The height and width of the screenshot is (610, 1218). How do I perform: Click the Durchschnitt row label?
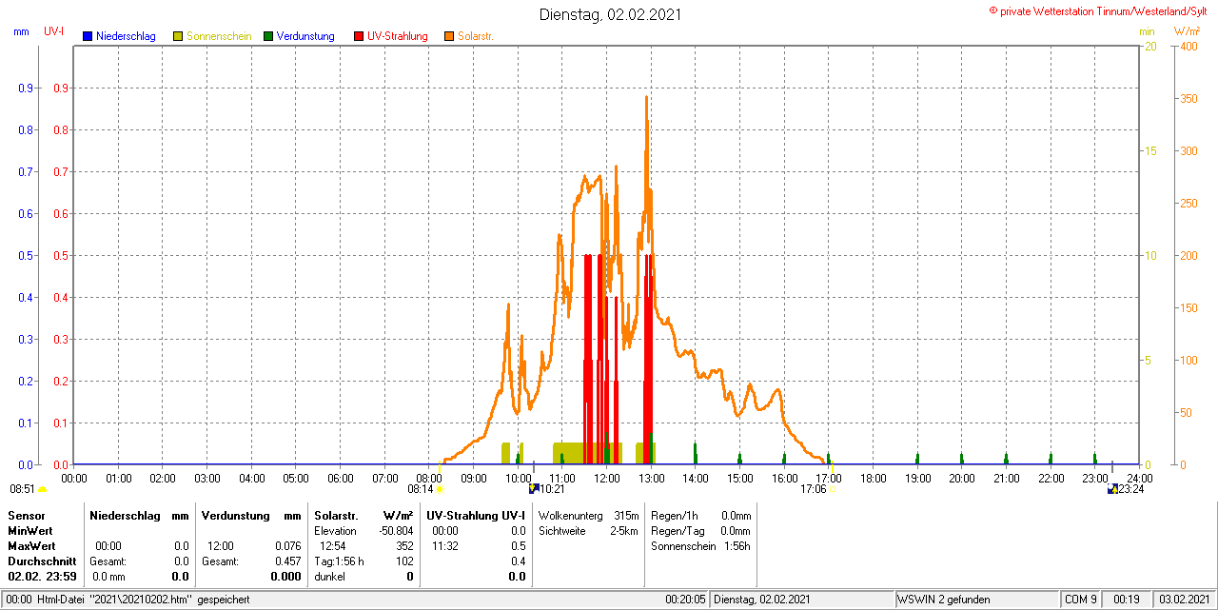pos(42,561)
